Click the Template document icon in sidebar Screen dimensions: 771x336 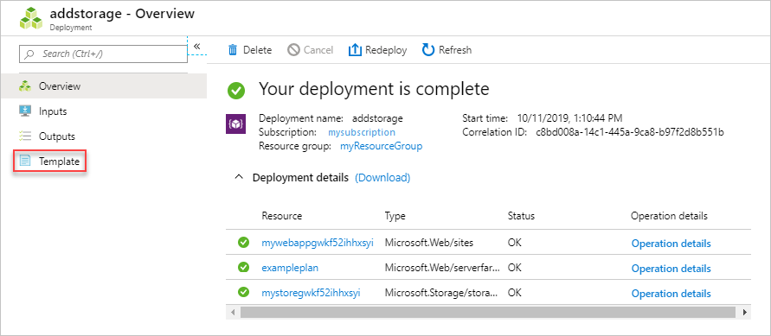click(x=25, y=161)
